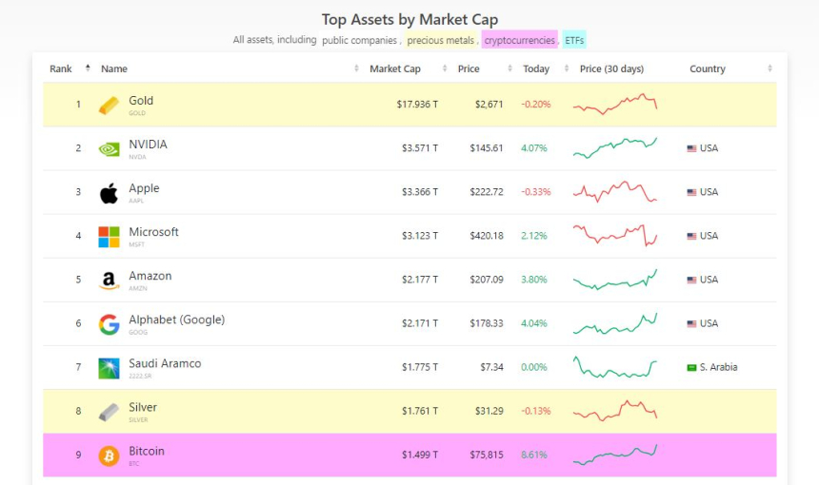Click the Saudi Aramco logo icon
The image size is (819, 485).
click(x=110, y=368)
